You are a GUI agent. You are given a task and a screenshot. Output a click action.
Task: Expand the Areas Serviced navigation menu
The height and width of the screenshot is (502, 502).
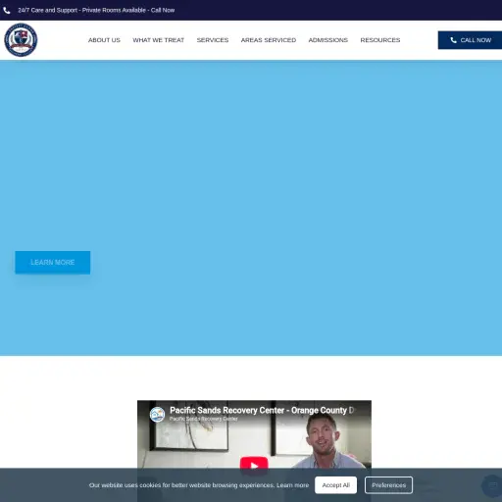(269, 40)
